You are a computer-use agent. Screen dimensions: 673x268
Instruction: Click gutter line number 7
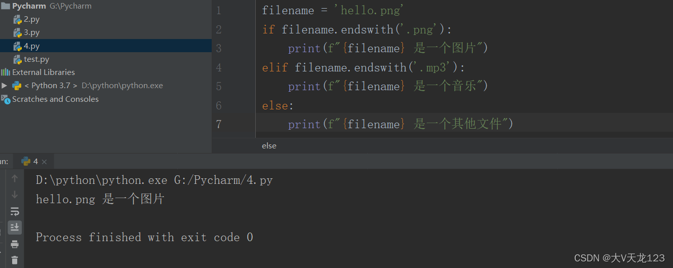click(218, 124)
